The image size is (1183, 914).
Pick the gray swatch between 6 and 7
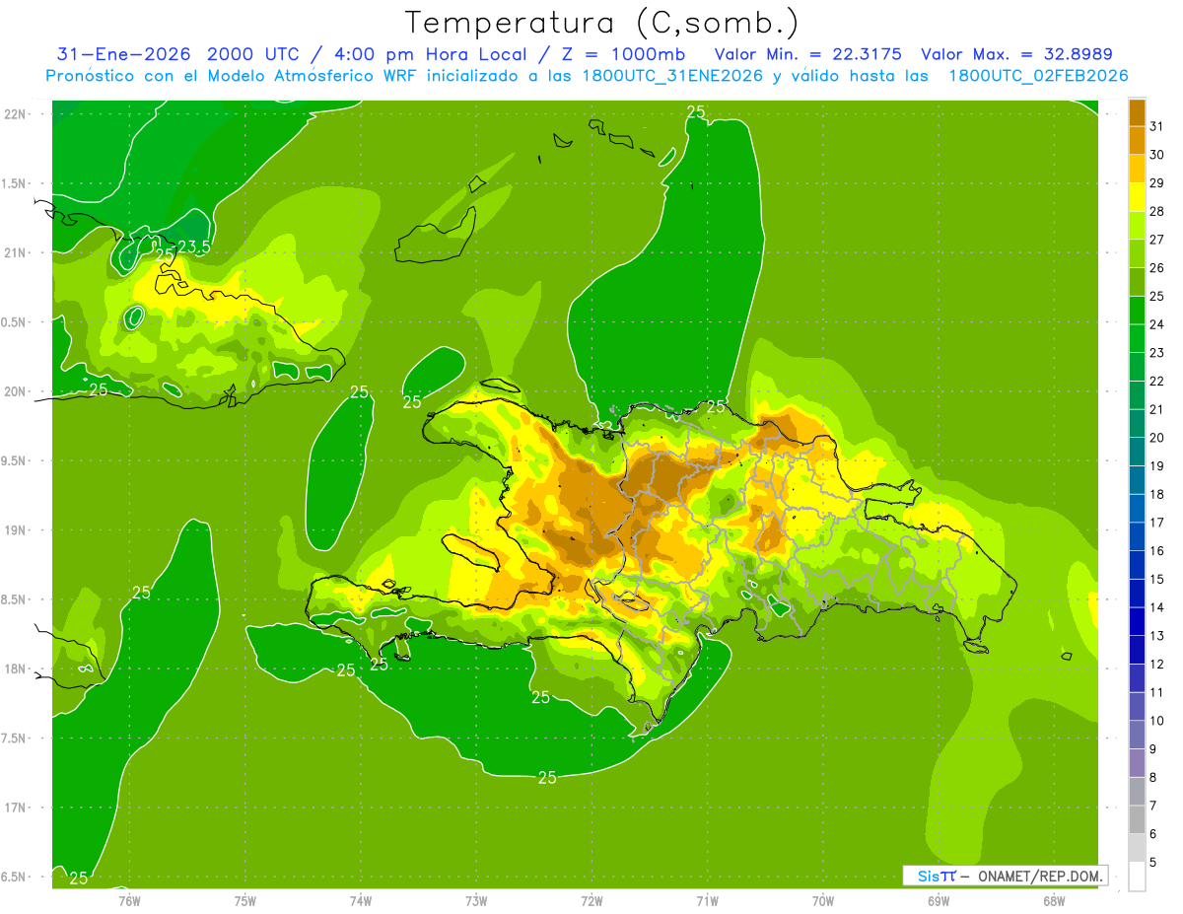point(1137,819)
